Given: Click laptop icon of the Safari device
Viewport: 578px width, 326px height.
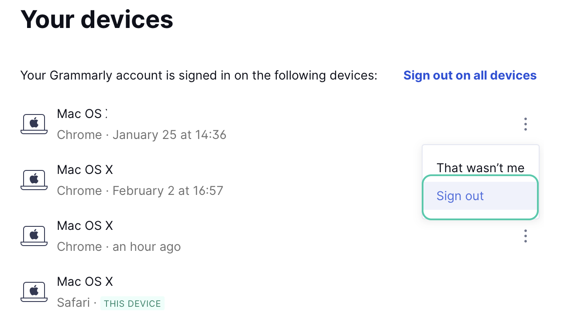Looking at the screenshot, I should coord(34,291).
